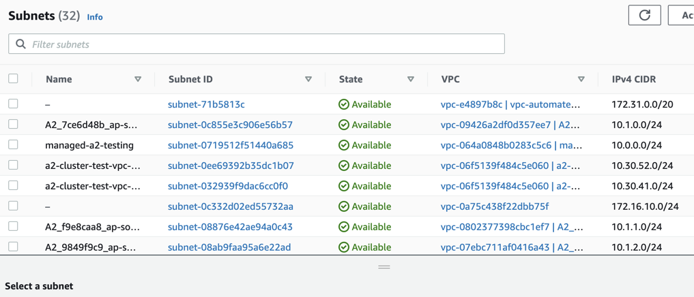Click Available status icon for subnet-71b5813c
Image resolution: width=694 pixels, height=297 pixels.
coord(344,105)
